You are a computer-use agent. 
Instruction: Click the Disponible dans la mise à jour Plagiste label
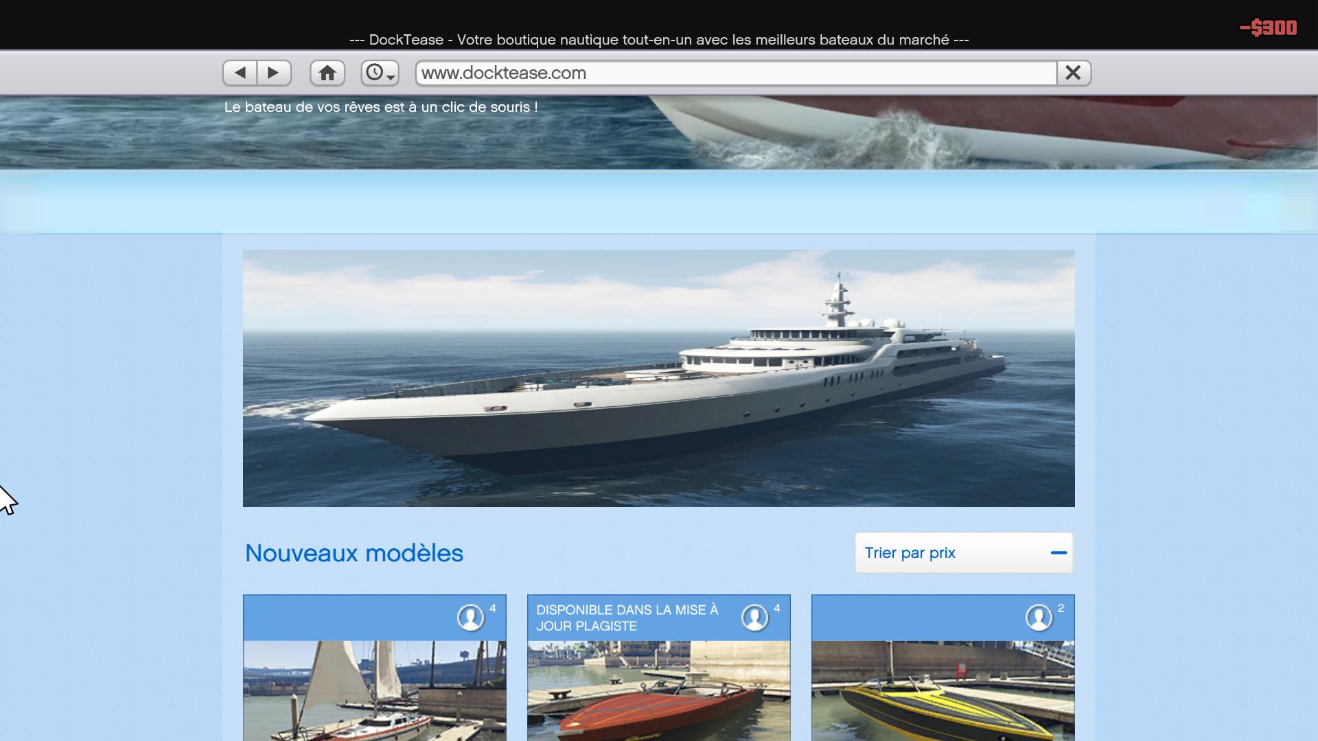click(x=627, y=617)
